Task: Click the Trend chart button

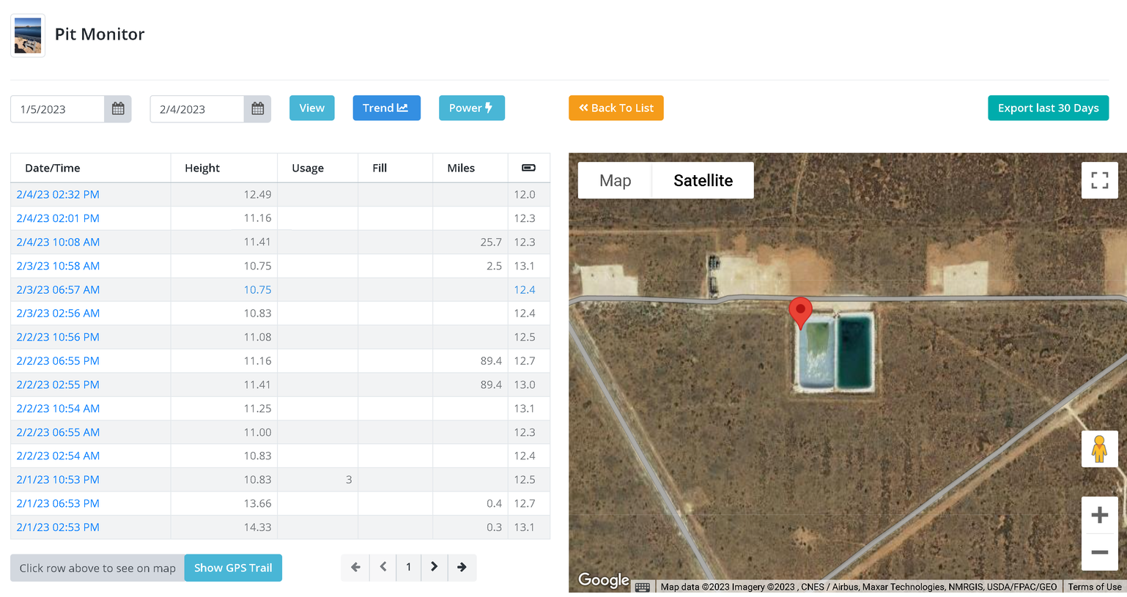Action: click(386, 108)
